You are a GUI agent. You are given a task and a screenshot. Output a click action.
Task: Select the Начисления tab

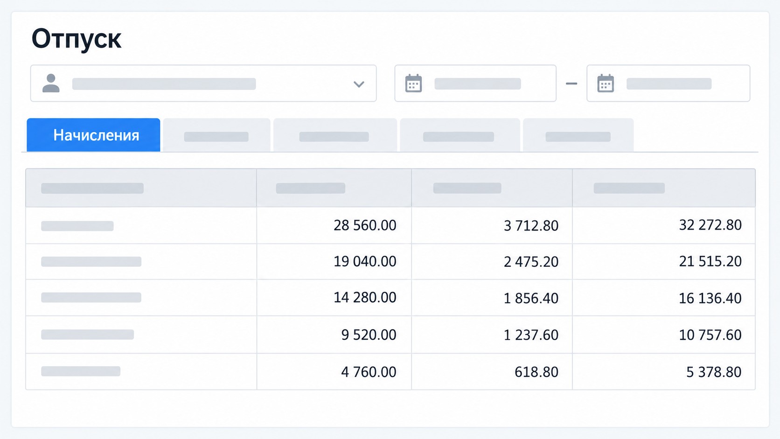click(x=93, y=135)
